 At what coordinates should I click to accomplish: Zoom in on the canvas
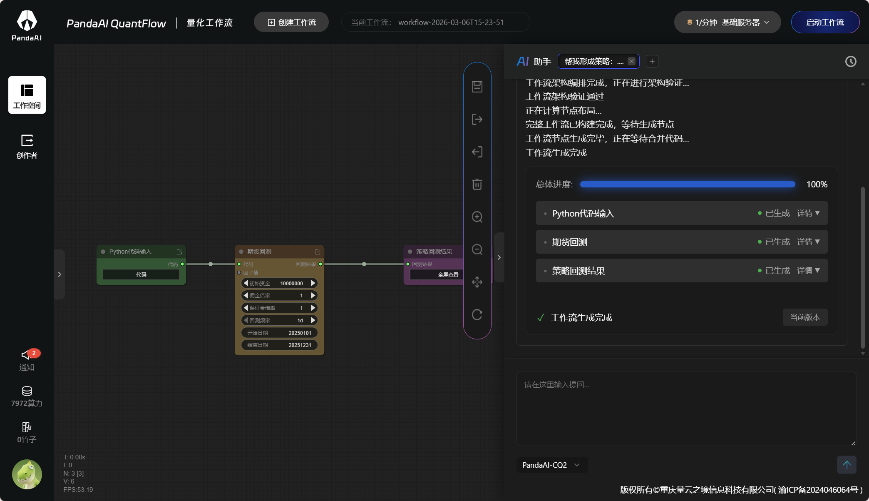click(477, 217)
